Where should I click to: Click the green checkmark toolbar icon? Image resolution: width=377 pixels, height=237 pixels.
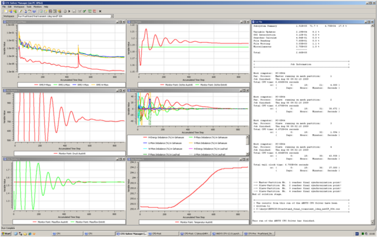pyautogui.click(x=85, y=12)
